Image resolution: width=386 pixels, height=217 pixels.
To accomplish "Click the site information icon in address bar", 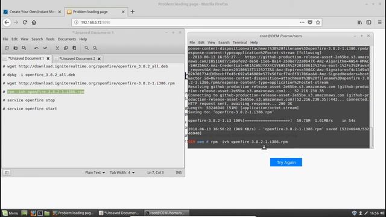I will click(77, 22).
